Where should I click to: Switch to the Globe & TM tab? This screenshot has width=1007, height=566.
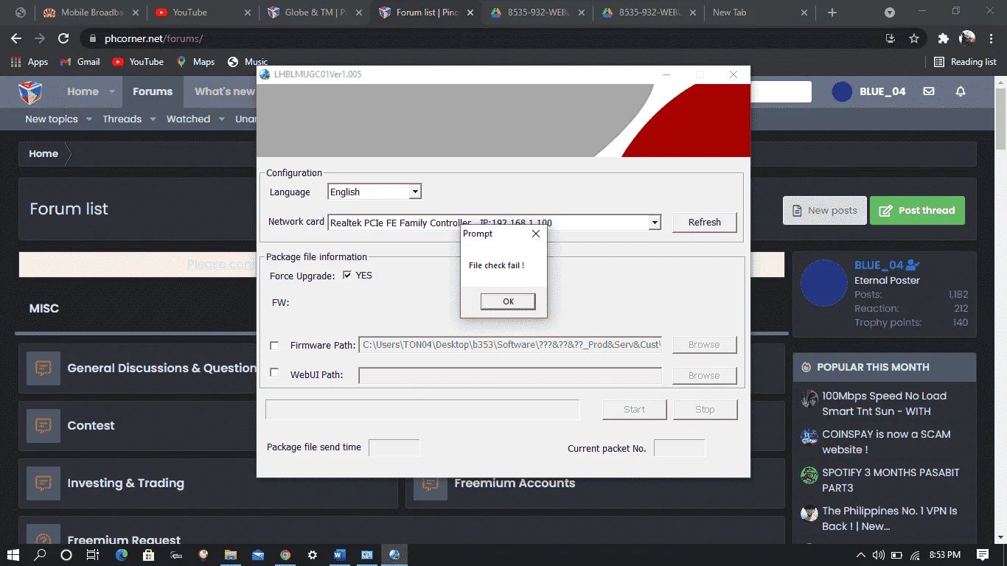tap(316, 13)
